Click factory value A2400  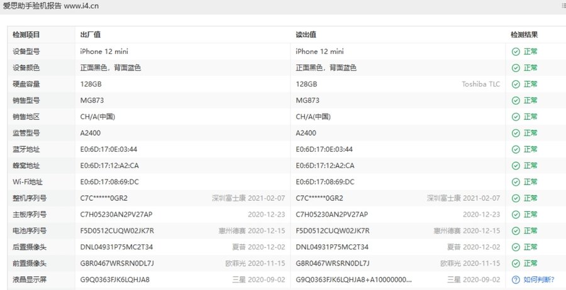[x=90, y=133]
